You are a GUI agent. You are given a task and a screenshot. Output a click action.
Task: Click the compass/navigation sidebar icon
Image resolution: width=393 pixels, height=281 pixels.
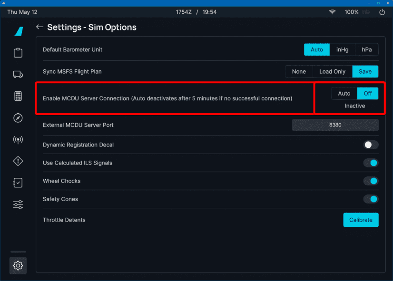(18, 117)
